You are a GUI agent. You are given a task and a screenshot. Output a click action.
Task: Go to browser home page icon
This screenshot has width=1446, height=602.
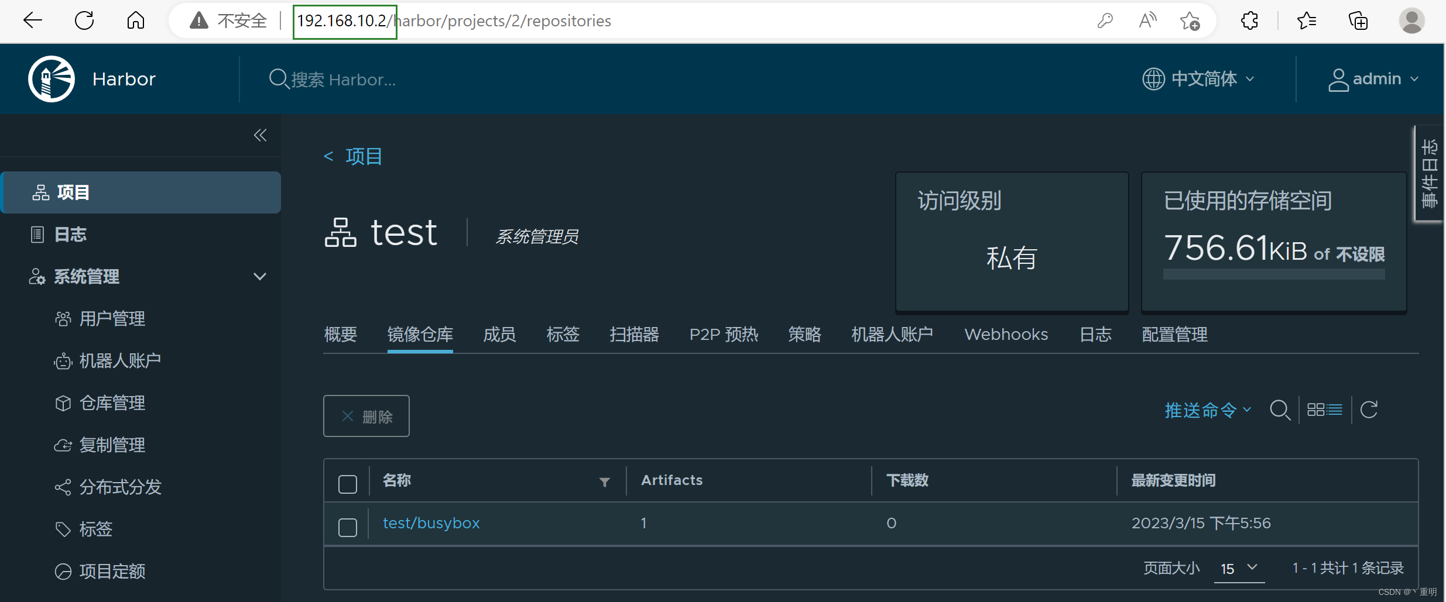[136, 20]
